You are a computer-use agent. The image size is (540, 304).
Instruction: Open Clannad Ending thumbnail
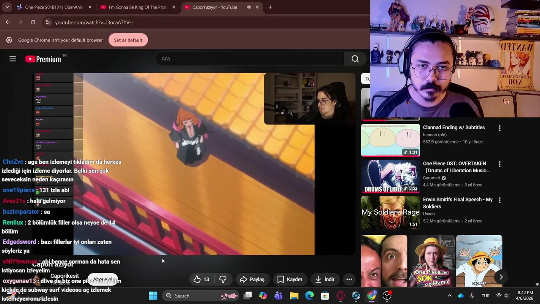click(391, 140)
